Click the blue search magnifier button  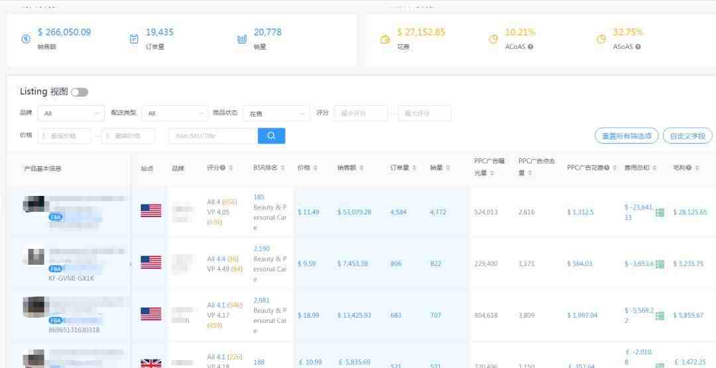click(271, 136)
